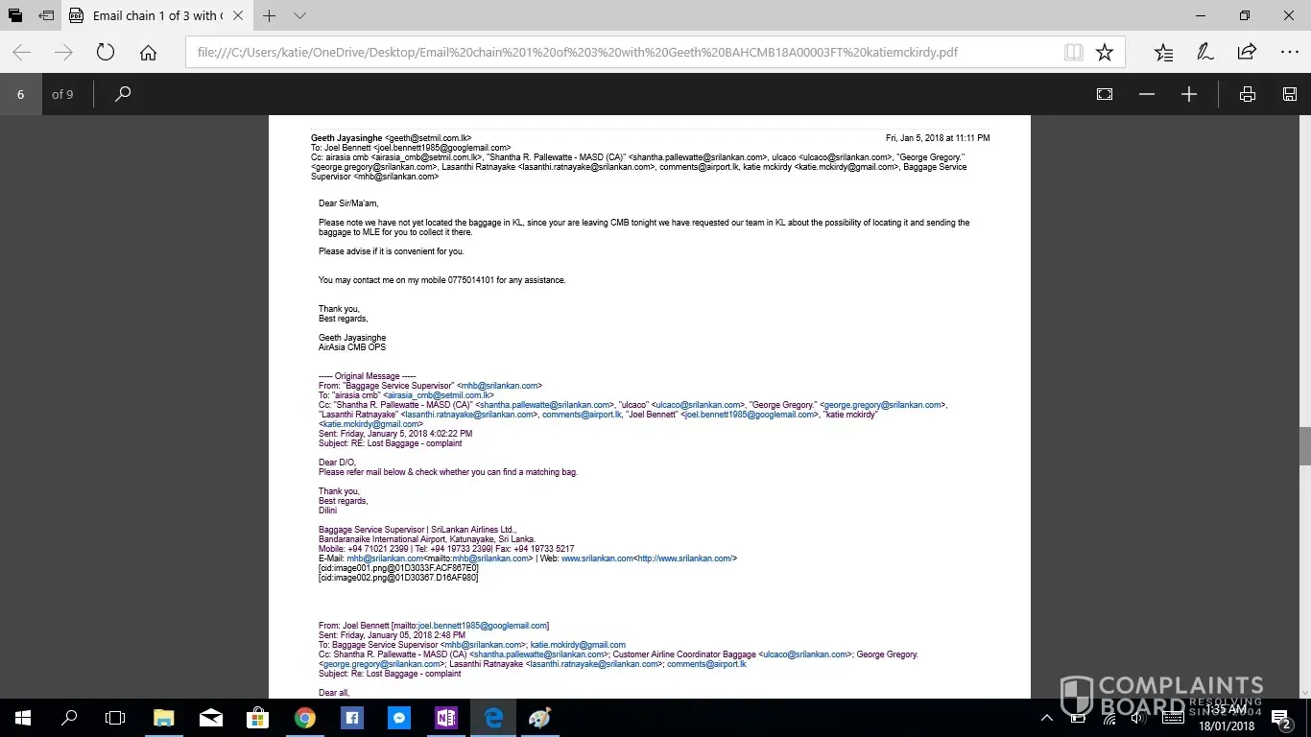Click the Subject: RE: Lost Baggage - complaint line
This screenshot has height=737, width=1311.
(x=391, y=443)
